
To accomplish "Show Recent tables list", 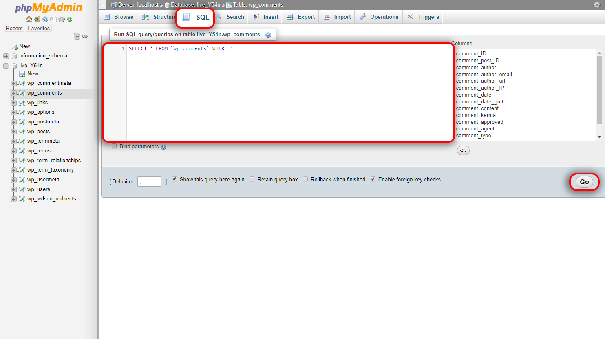I will click(x=14, y=29).
